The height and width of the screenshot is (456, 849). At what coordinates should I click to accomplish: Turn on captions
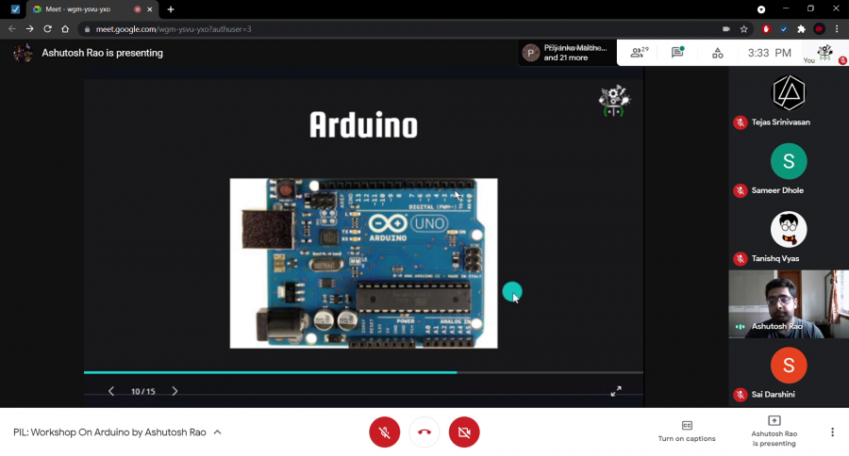pos(687,430)
